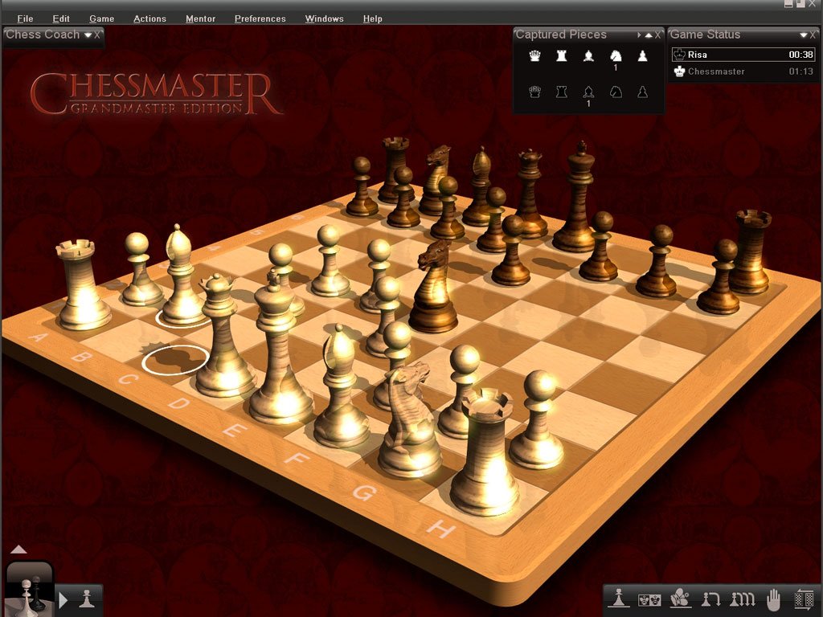The width and height of the screenshot is (823, 617).
Task: Click the single-arrow pawn move icon
Action: coord(710,599)
